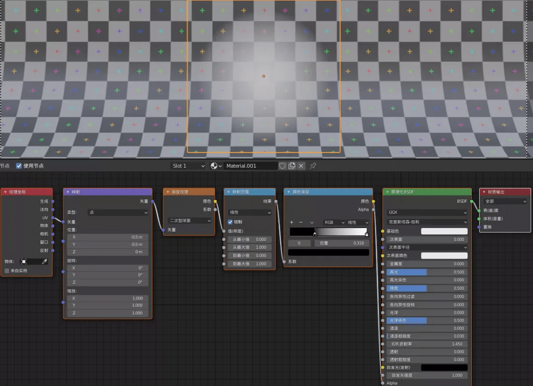Viewport: 533px width, 386px height.
Task: Click the pin icon in node header
Action: [x=313, y=166]
